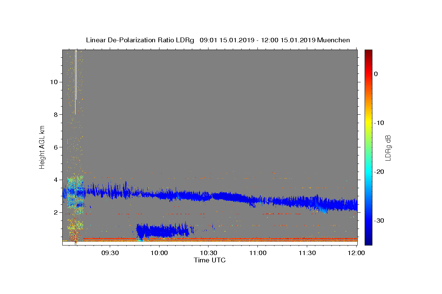Click the '10:30' time tick label
Image resolution: width=442 pixels, height=294 pixels.
coord(208,253)
